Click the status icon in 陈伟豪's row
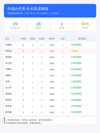 pos(63,113)
